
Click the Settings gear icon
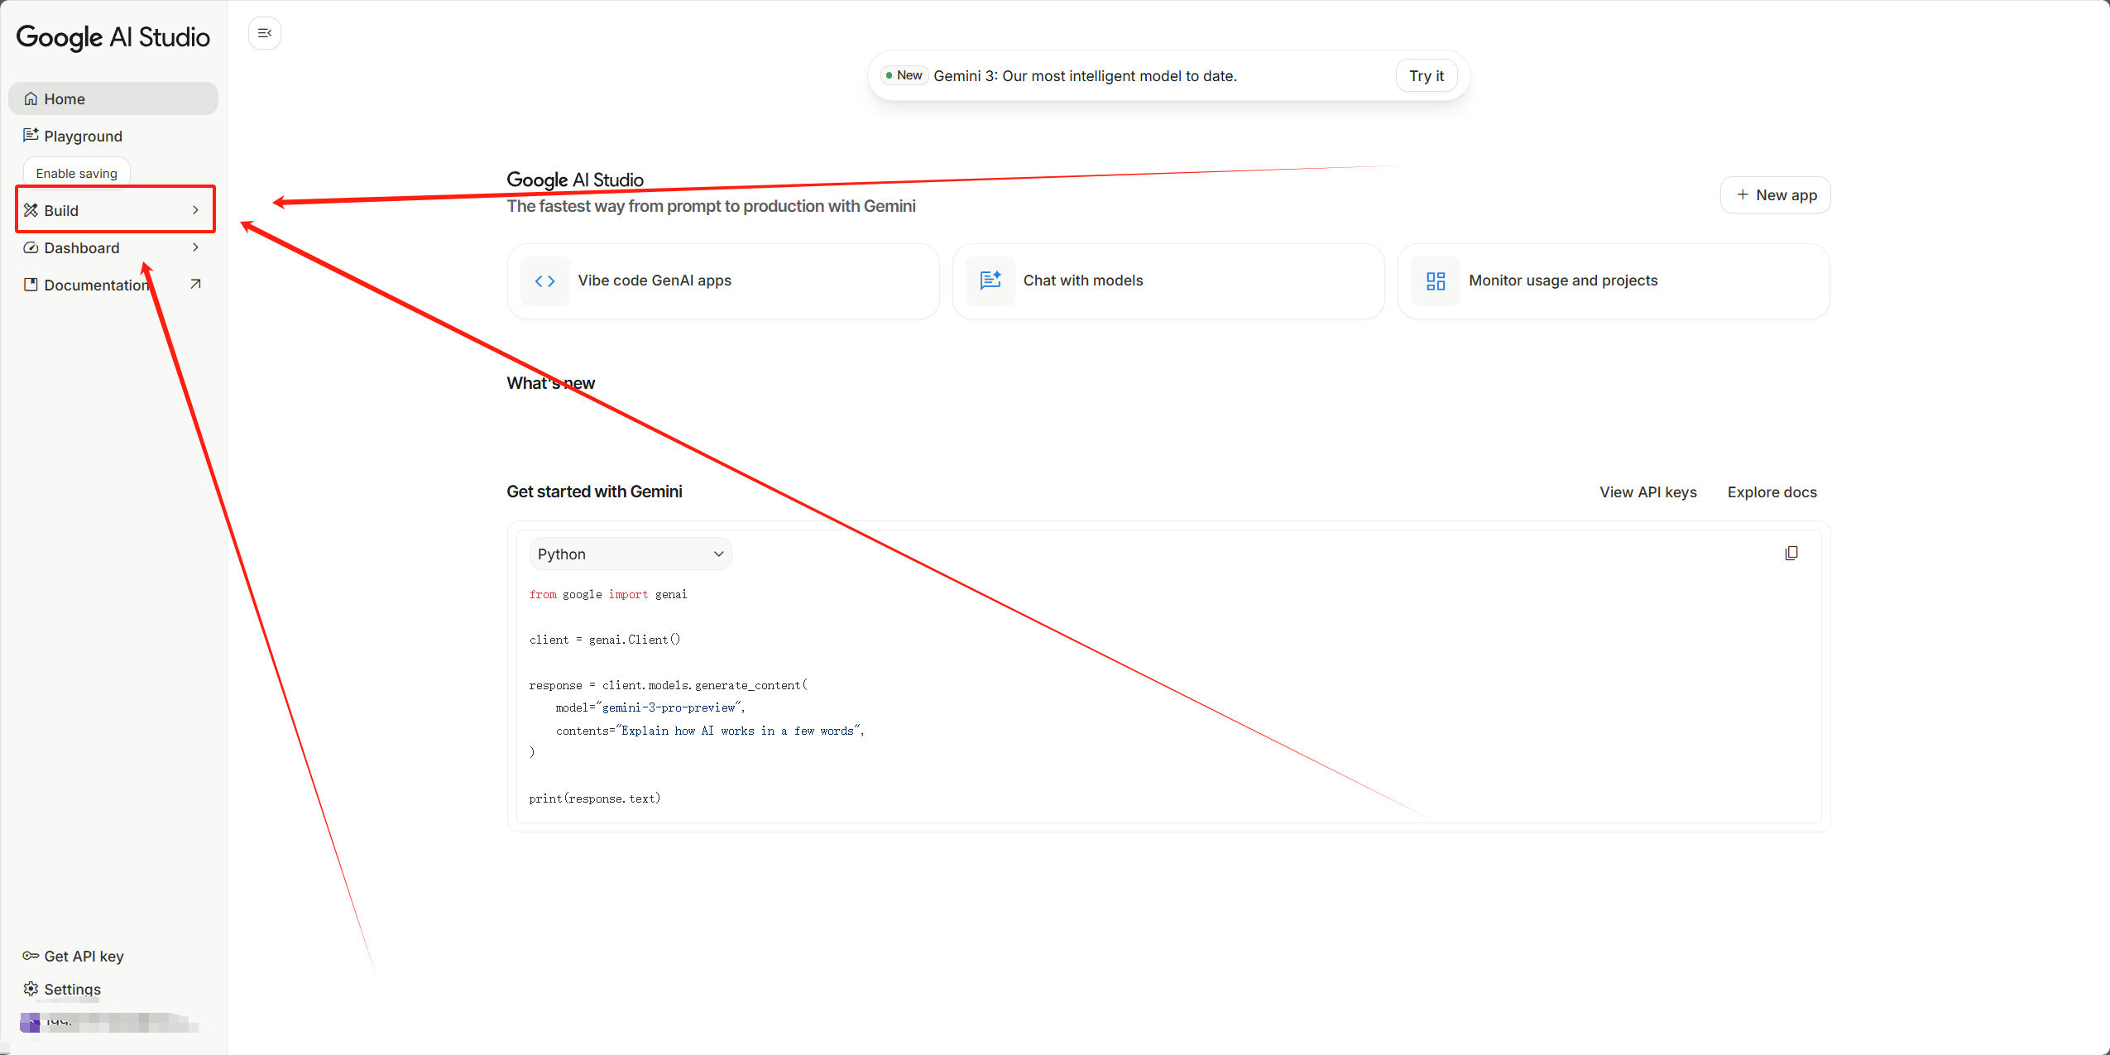pyautogui.click(x=31, y=989)
